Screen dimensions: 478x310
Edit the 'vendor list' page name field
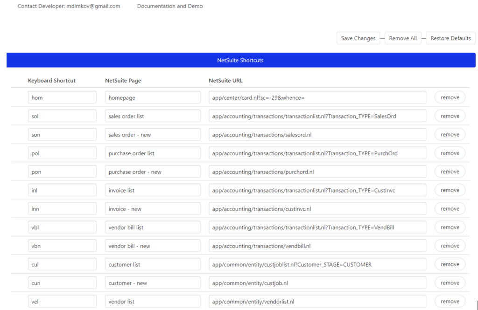[153, 302]
